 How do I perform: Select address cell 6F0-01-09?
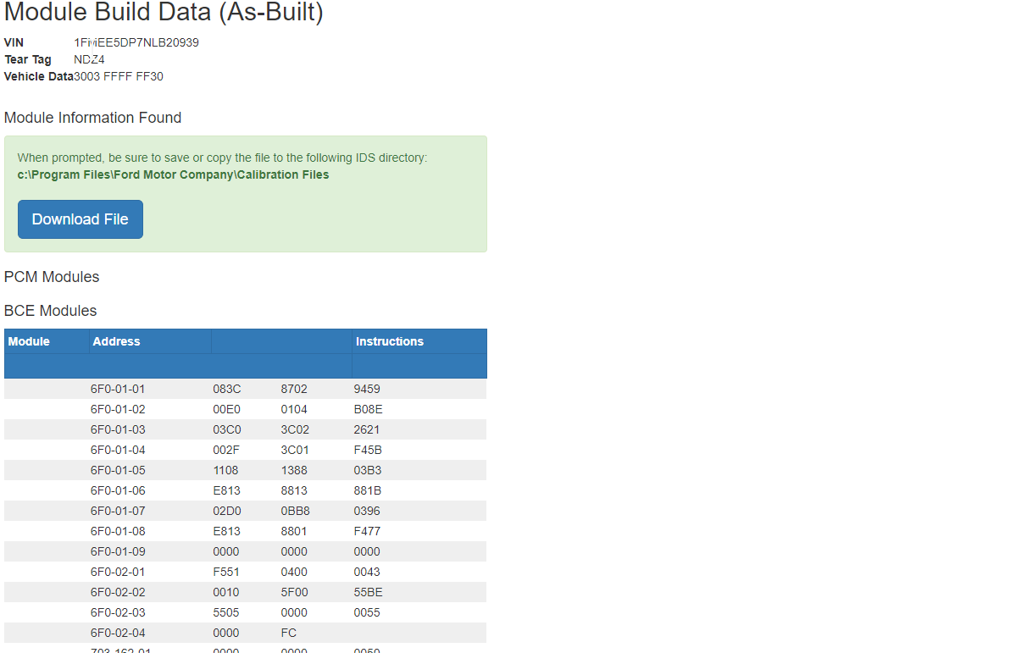pos(118,551)
